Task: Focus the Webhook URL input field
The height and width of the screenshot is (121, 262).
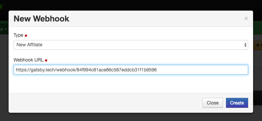Action: (x=131, y=70)
